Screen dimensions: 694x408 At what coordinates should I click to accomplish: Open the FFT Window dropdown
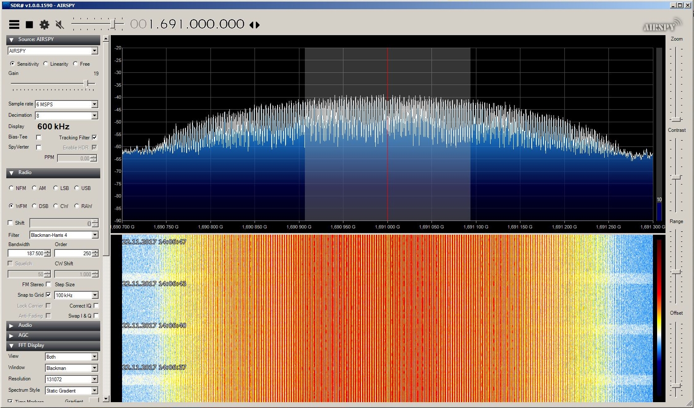[72, 368]
